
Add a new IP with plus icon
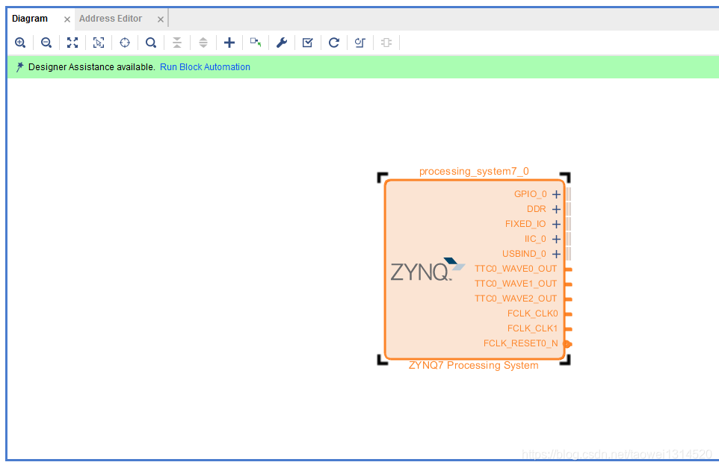229,43
